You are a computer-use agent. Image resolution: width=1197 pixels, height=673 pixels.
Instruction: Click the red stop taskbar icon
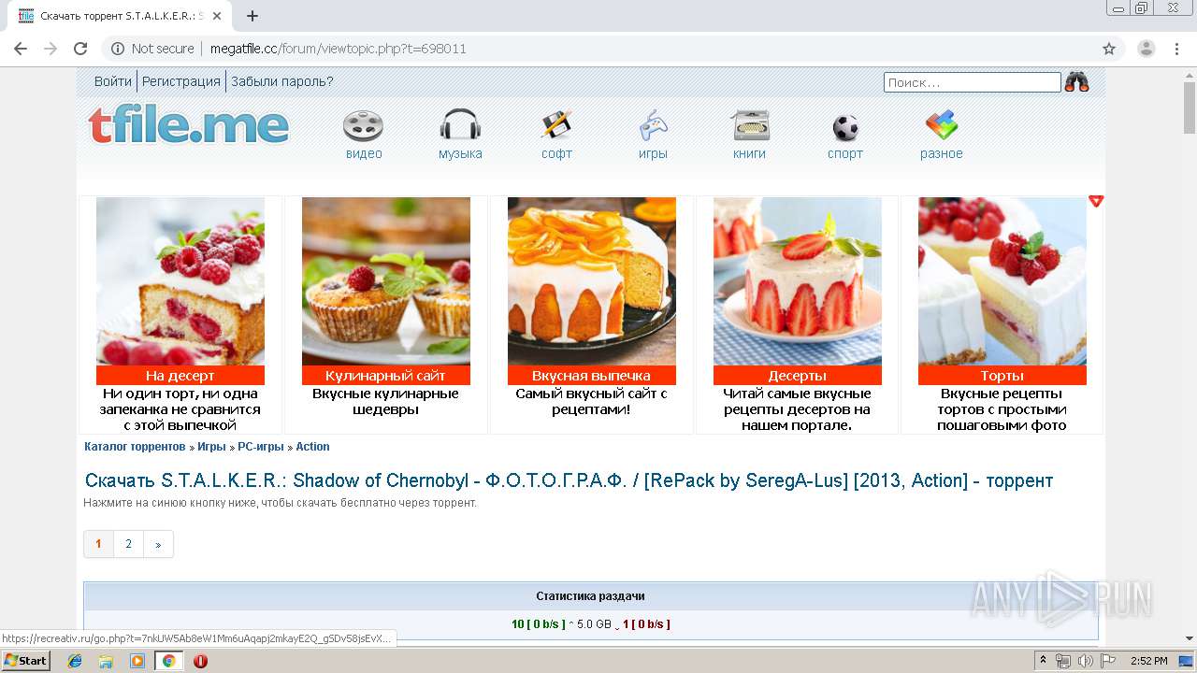coord(200,661)
